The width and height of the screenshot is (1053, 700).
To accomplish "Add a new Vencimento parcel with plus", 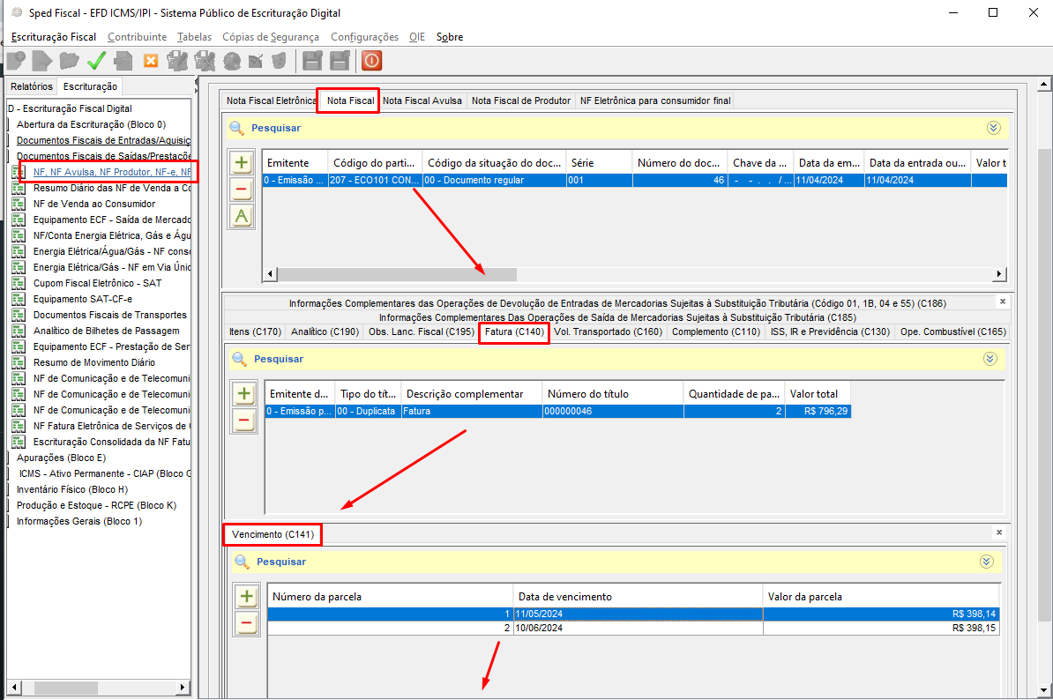I will point(246,597).
